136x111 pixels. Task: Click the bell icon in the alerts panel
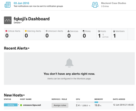click(x=69, y=63)
